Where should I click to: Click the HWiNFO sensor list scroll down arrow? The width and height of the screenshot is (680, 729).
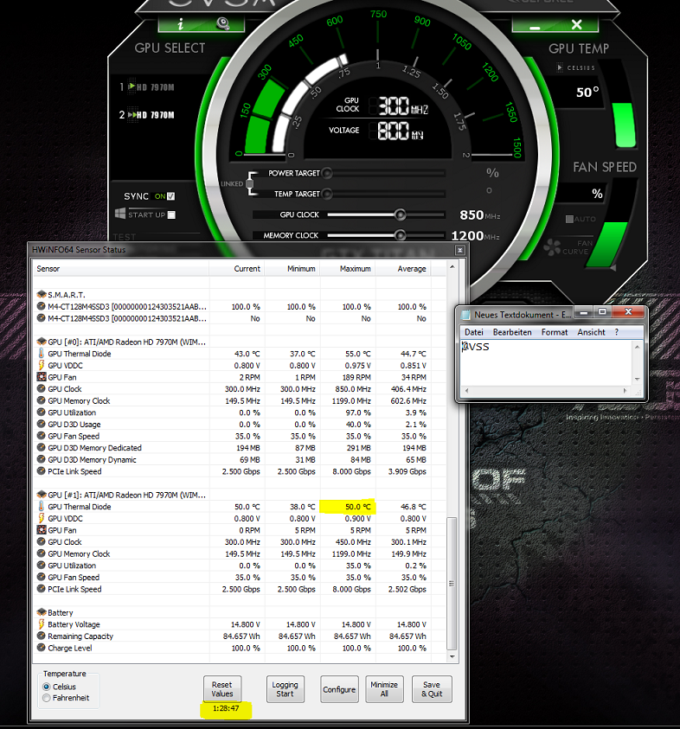(x=451, y=656)
